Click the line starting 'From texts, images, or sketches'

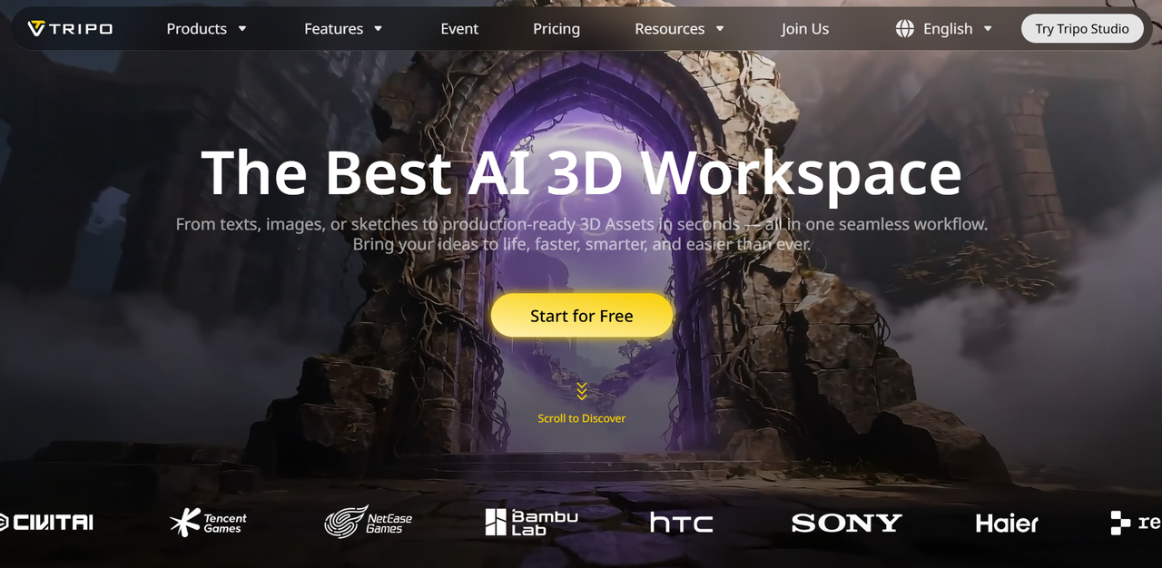[x=582, y=224]
